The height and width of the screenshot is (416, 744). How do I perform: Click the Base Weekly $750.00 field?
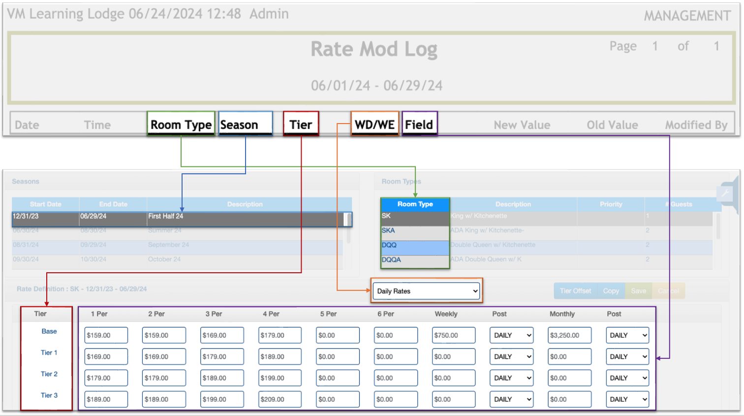453,335
